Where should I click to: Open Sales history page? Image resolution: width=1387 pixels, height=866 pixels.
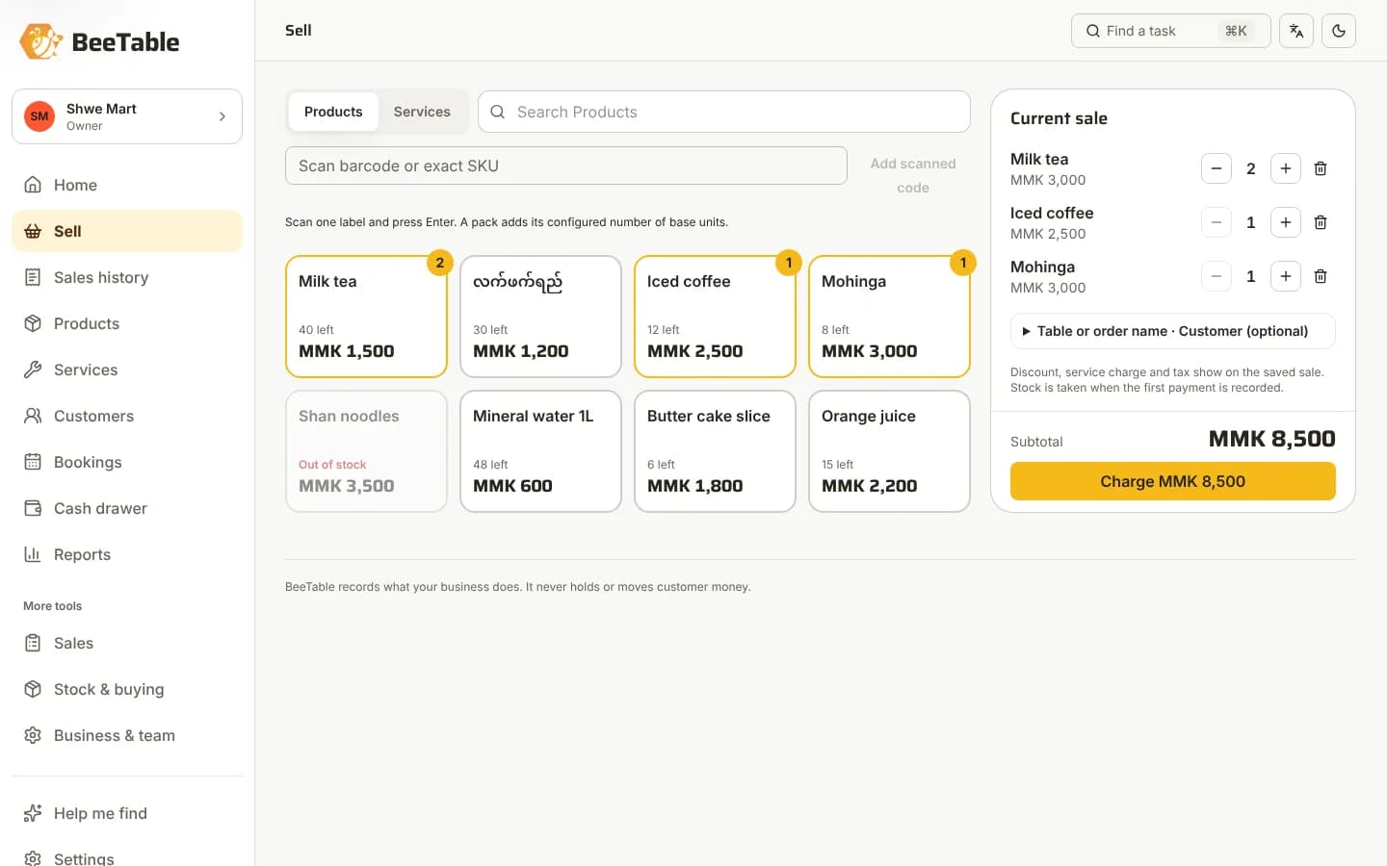127,277
